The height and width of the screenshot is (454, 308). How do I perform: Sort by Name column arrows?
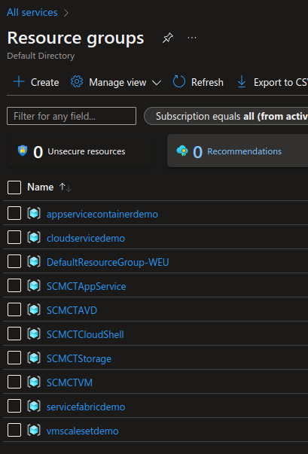pos(66,187)
